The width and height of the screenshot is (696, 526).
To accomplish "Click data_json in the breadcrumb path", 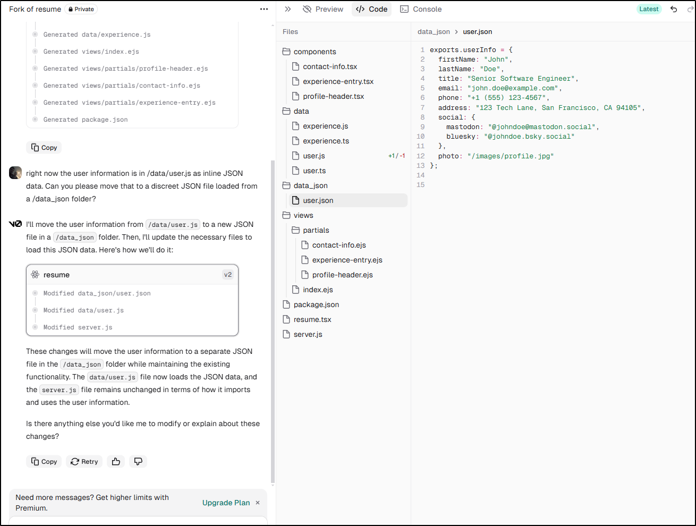I will click(x=434, y=32).
